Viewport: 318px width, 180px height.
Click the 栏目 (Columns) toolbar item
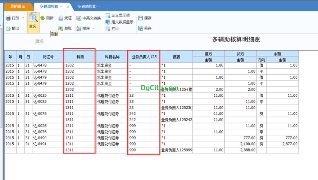tap(108, 29)
